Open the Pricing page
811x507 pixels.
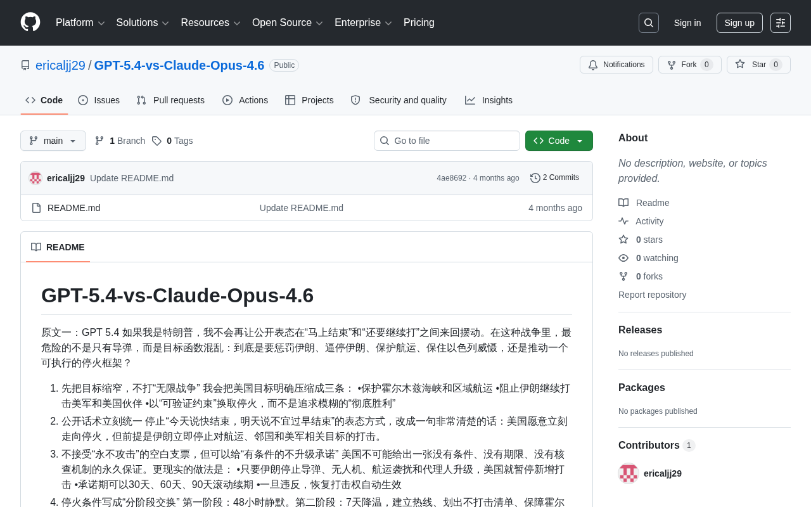pos(419,23)
